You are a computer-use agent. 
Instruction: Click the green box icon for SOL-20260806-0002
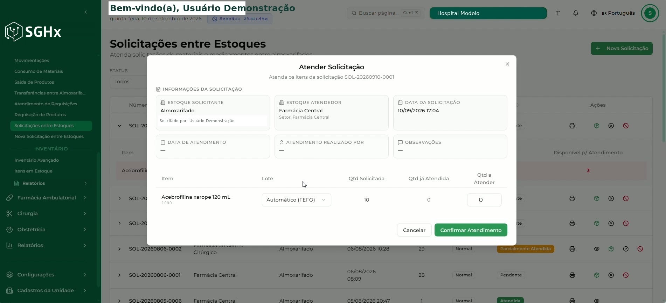[x=611, y=249]
